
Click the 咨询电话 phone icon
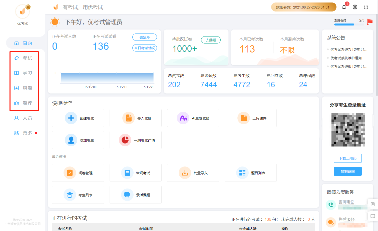331,205
